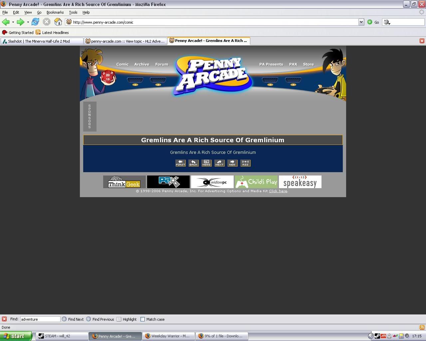Expand hidden system tray icons
This screenshot has height=341, width=426.
[x=371, y=336]
